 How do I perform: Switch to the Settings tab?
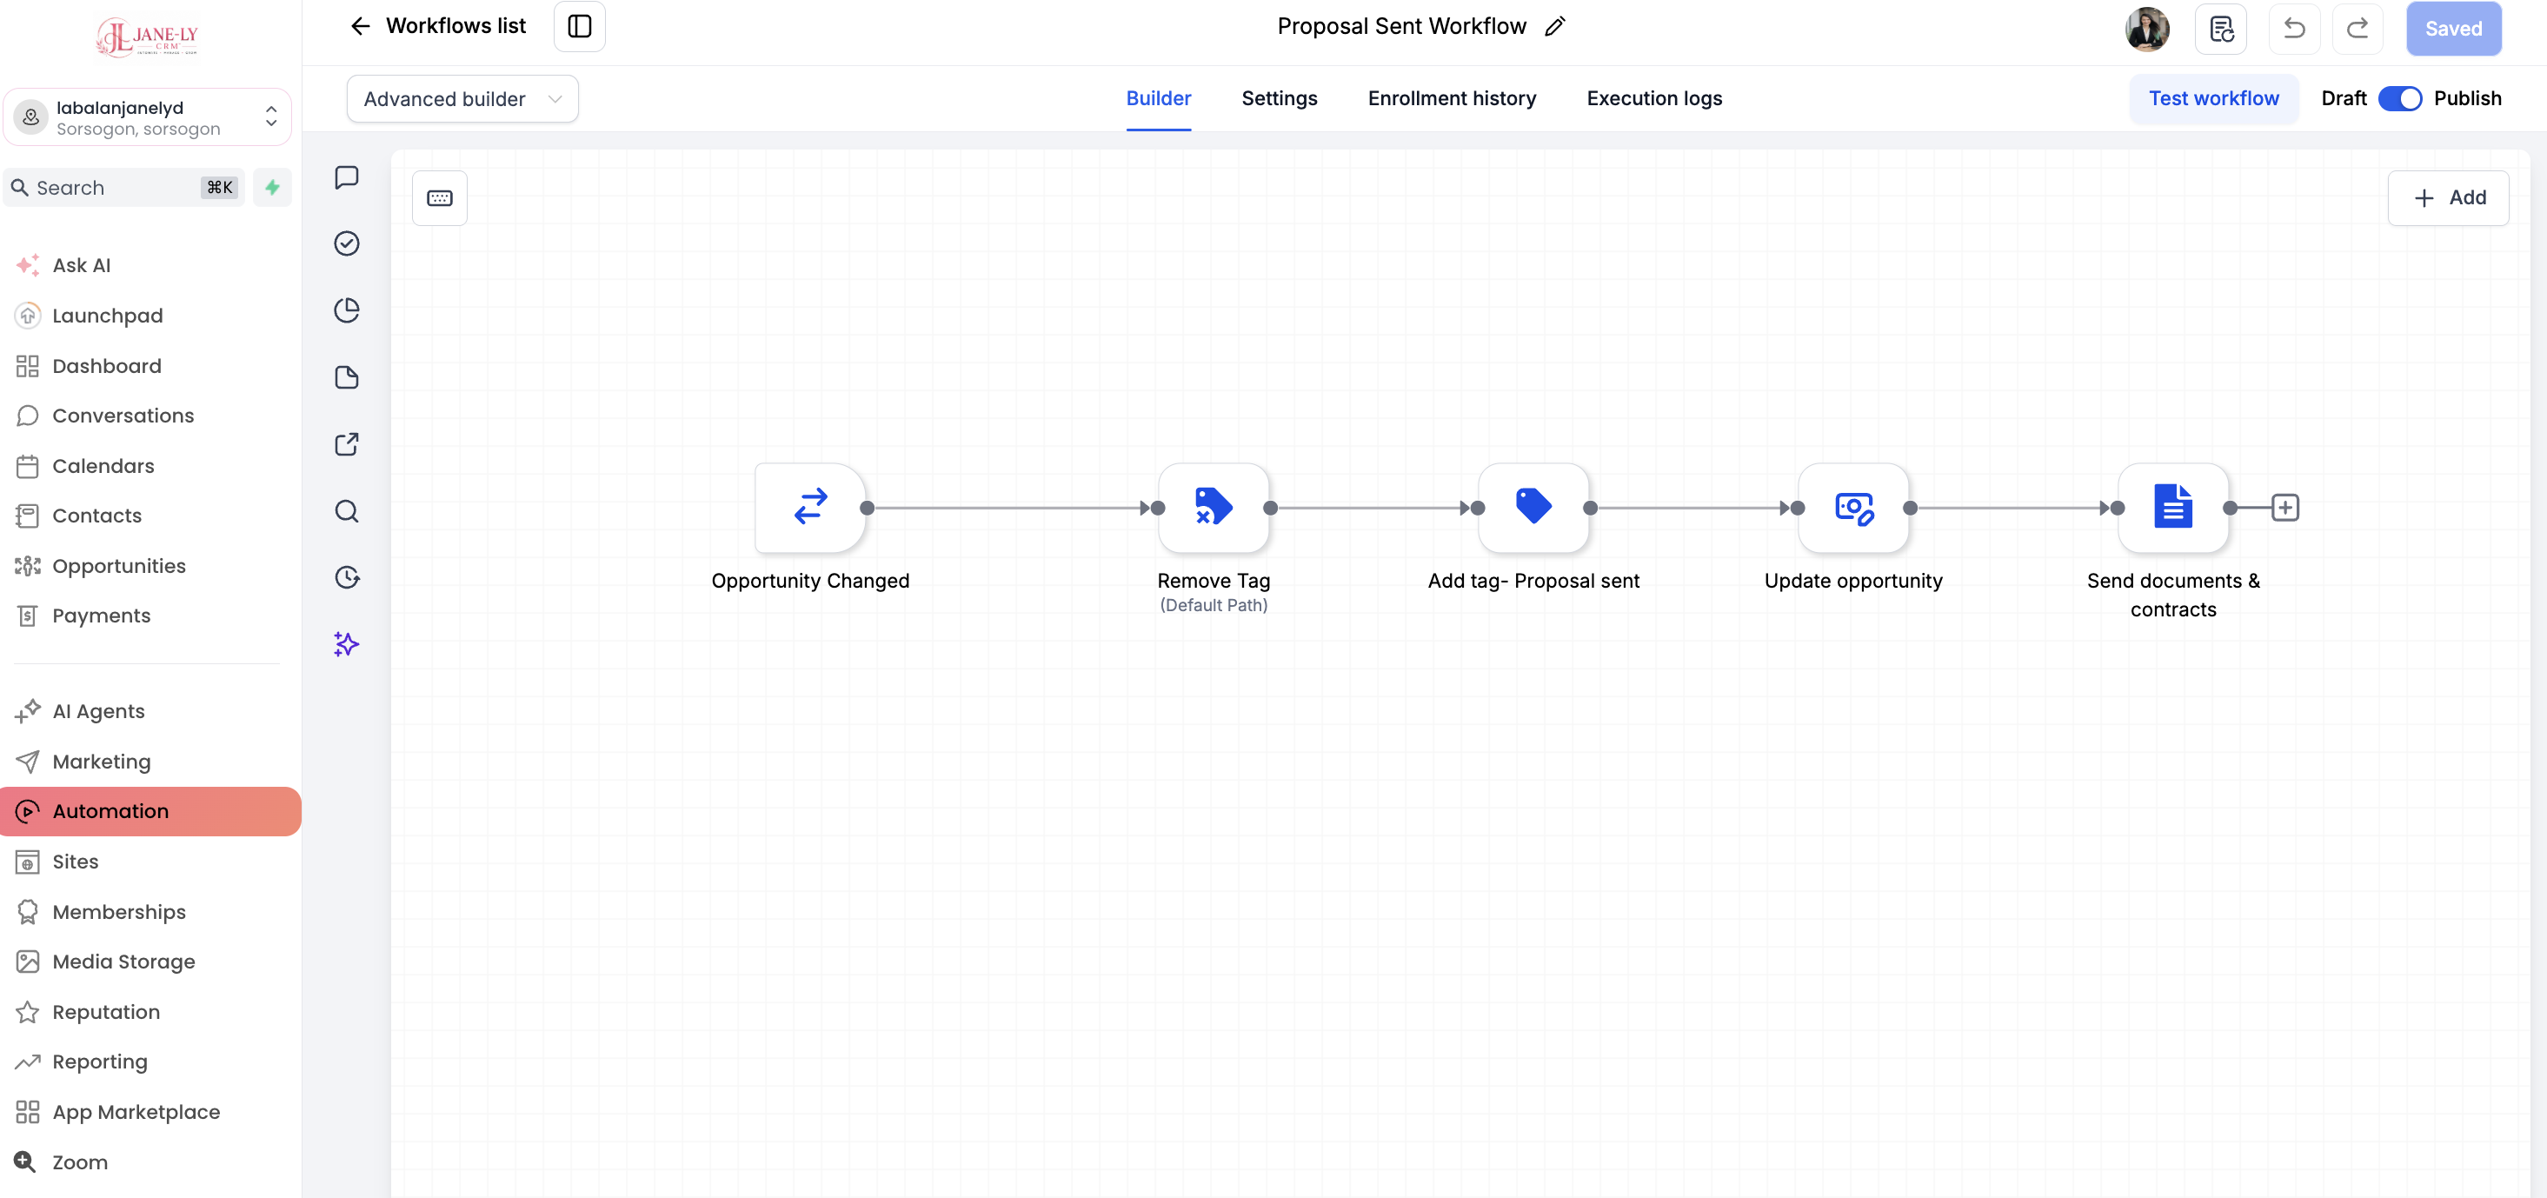pyautogui.click(x=1279, y=98)
